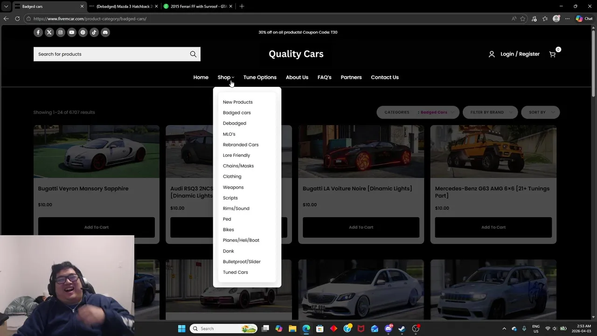Close the Badged cars tab
Image resolution: width=597 pixels, height=336 pixels.
(x=82, y=7)
